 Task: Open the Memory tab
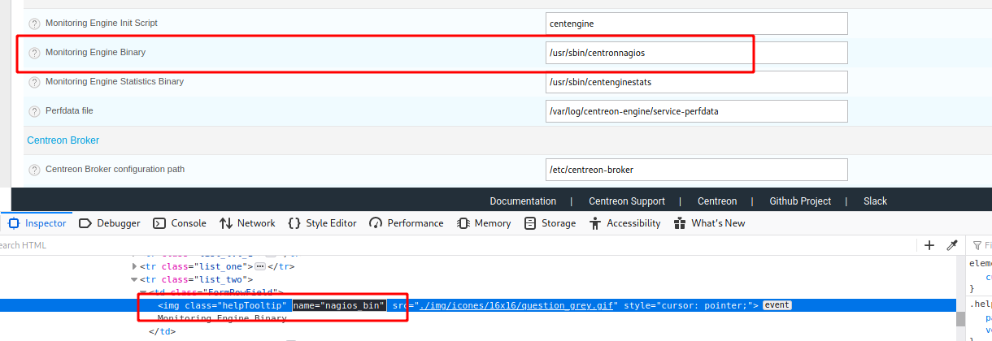[x=484, y=223]
